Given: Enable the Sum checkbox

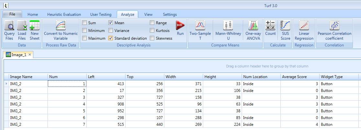Looking at the screenshot, I should pos(84,23).
